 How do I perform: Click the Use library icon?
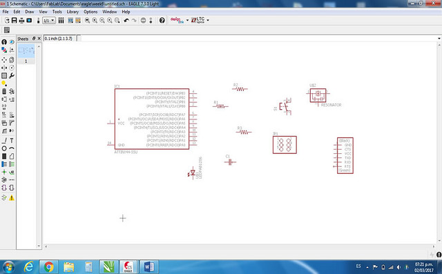tap(61, 20)
